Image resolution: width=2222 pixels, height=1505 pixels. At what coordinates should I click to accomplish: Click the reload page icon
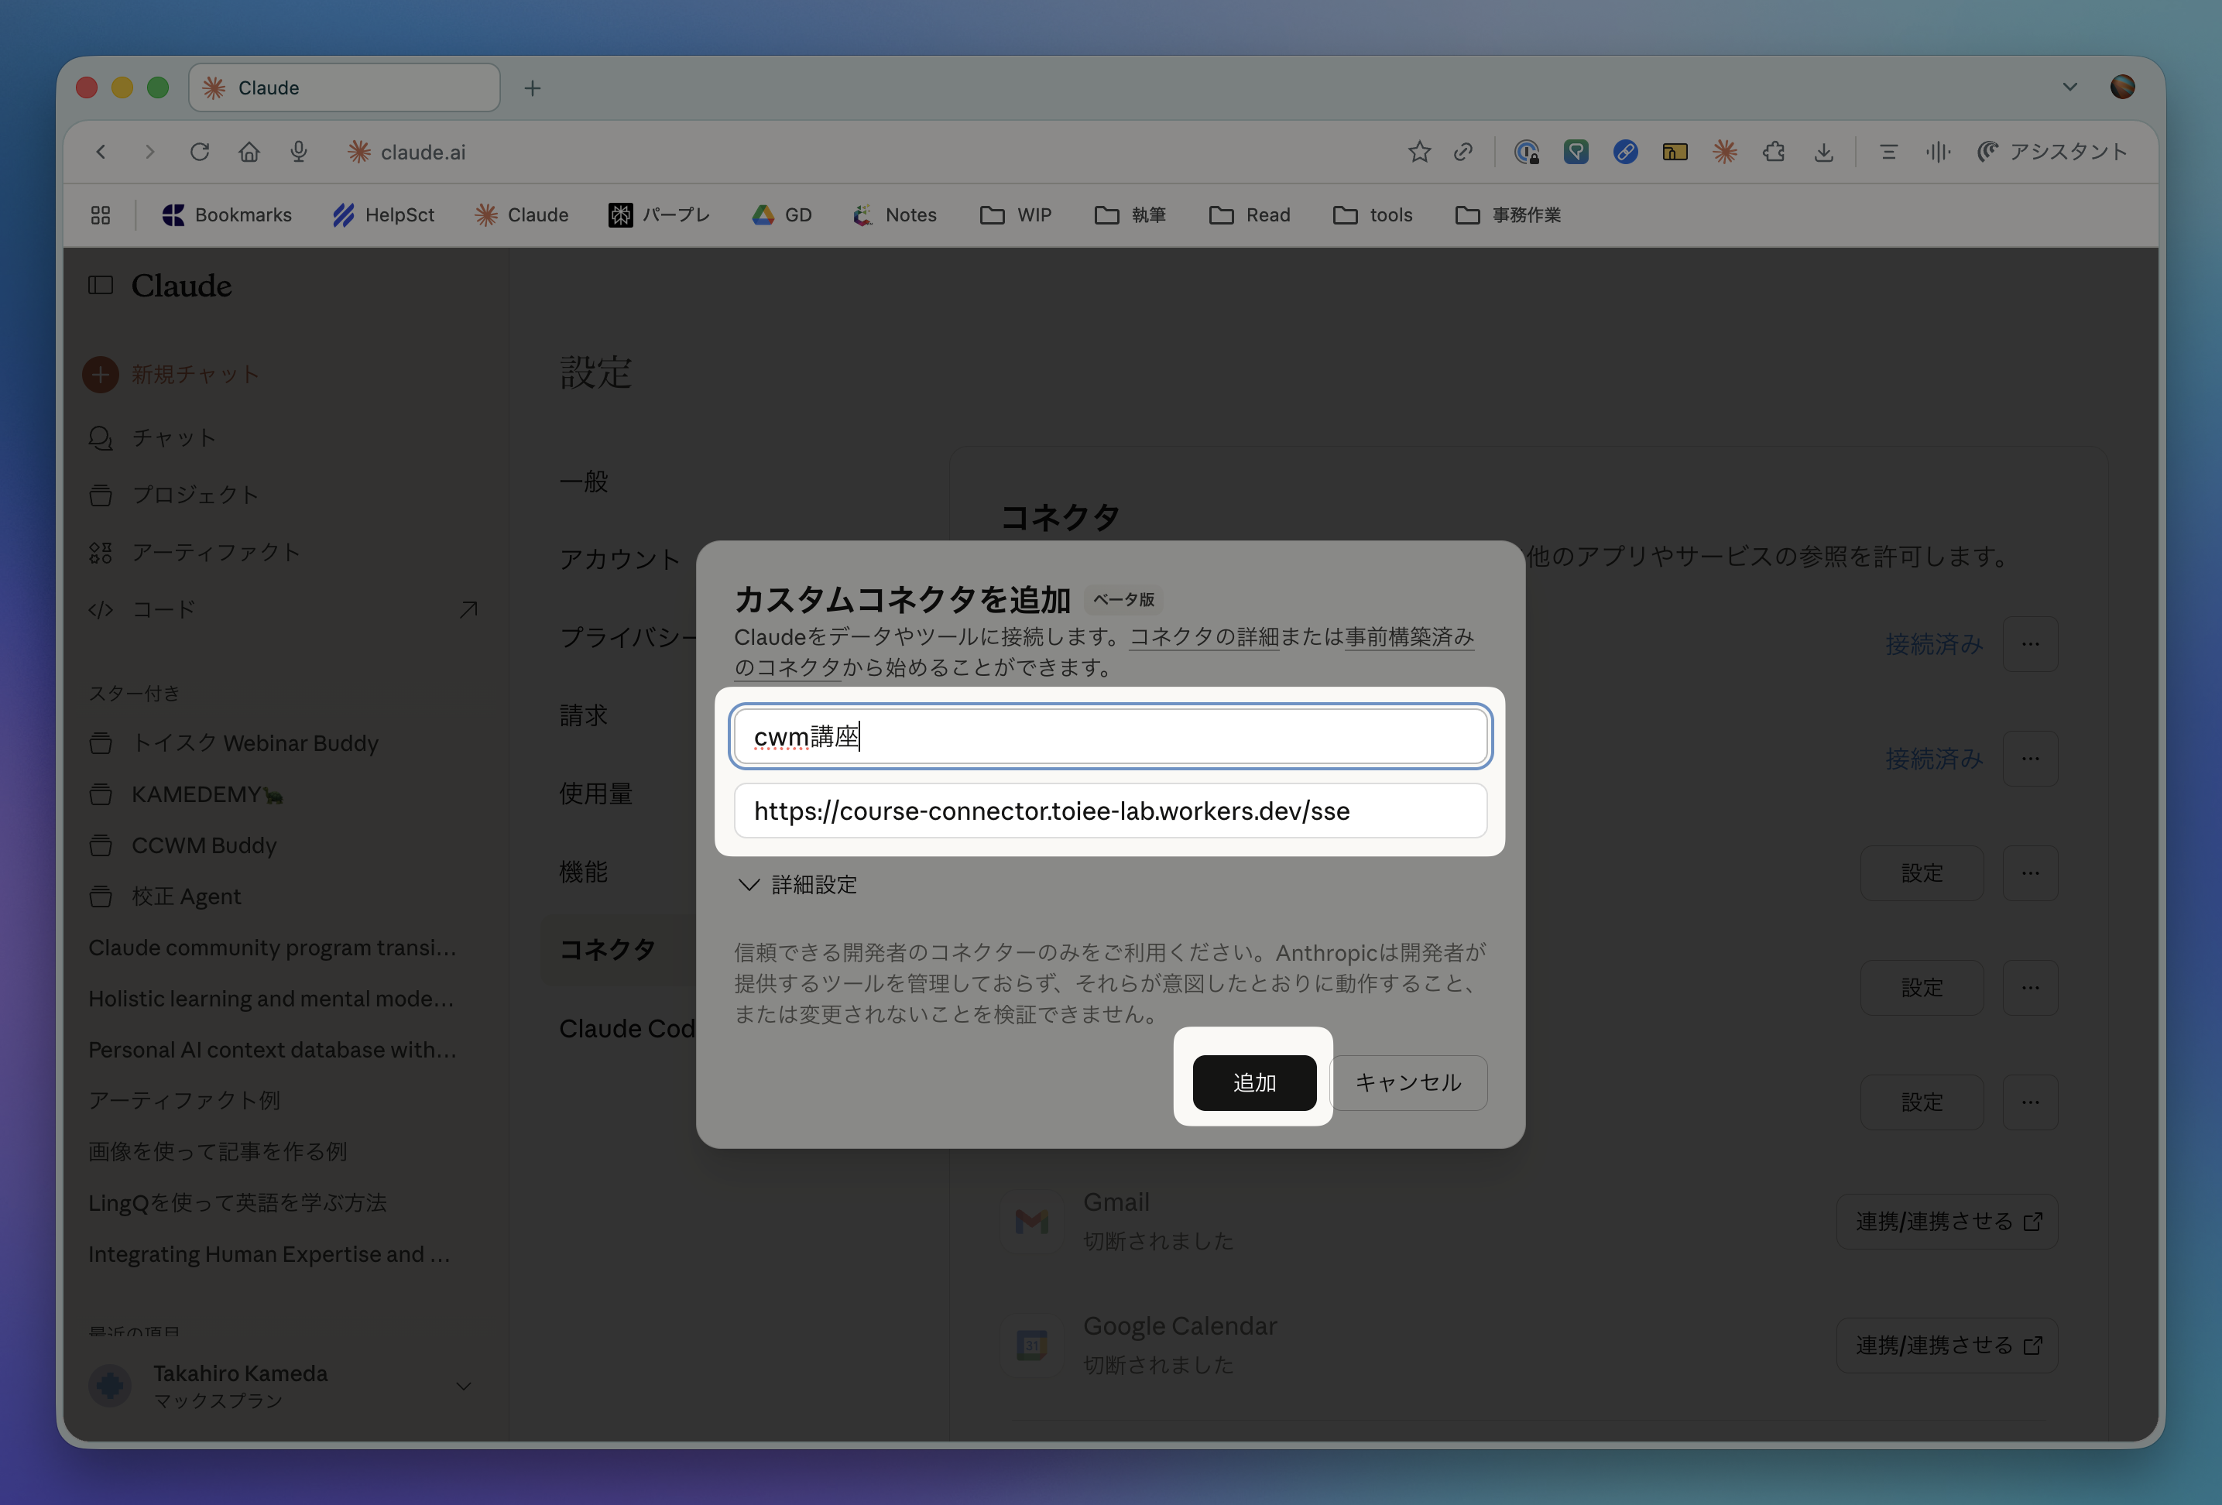(199, 152)
